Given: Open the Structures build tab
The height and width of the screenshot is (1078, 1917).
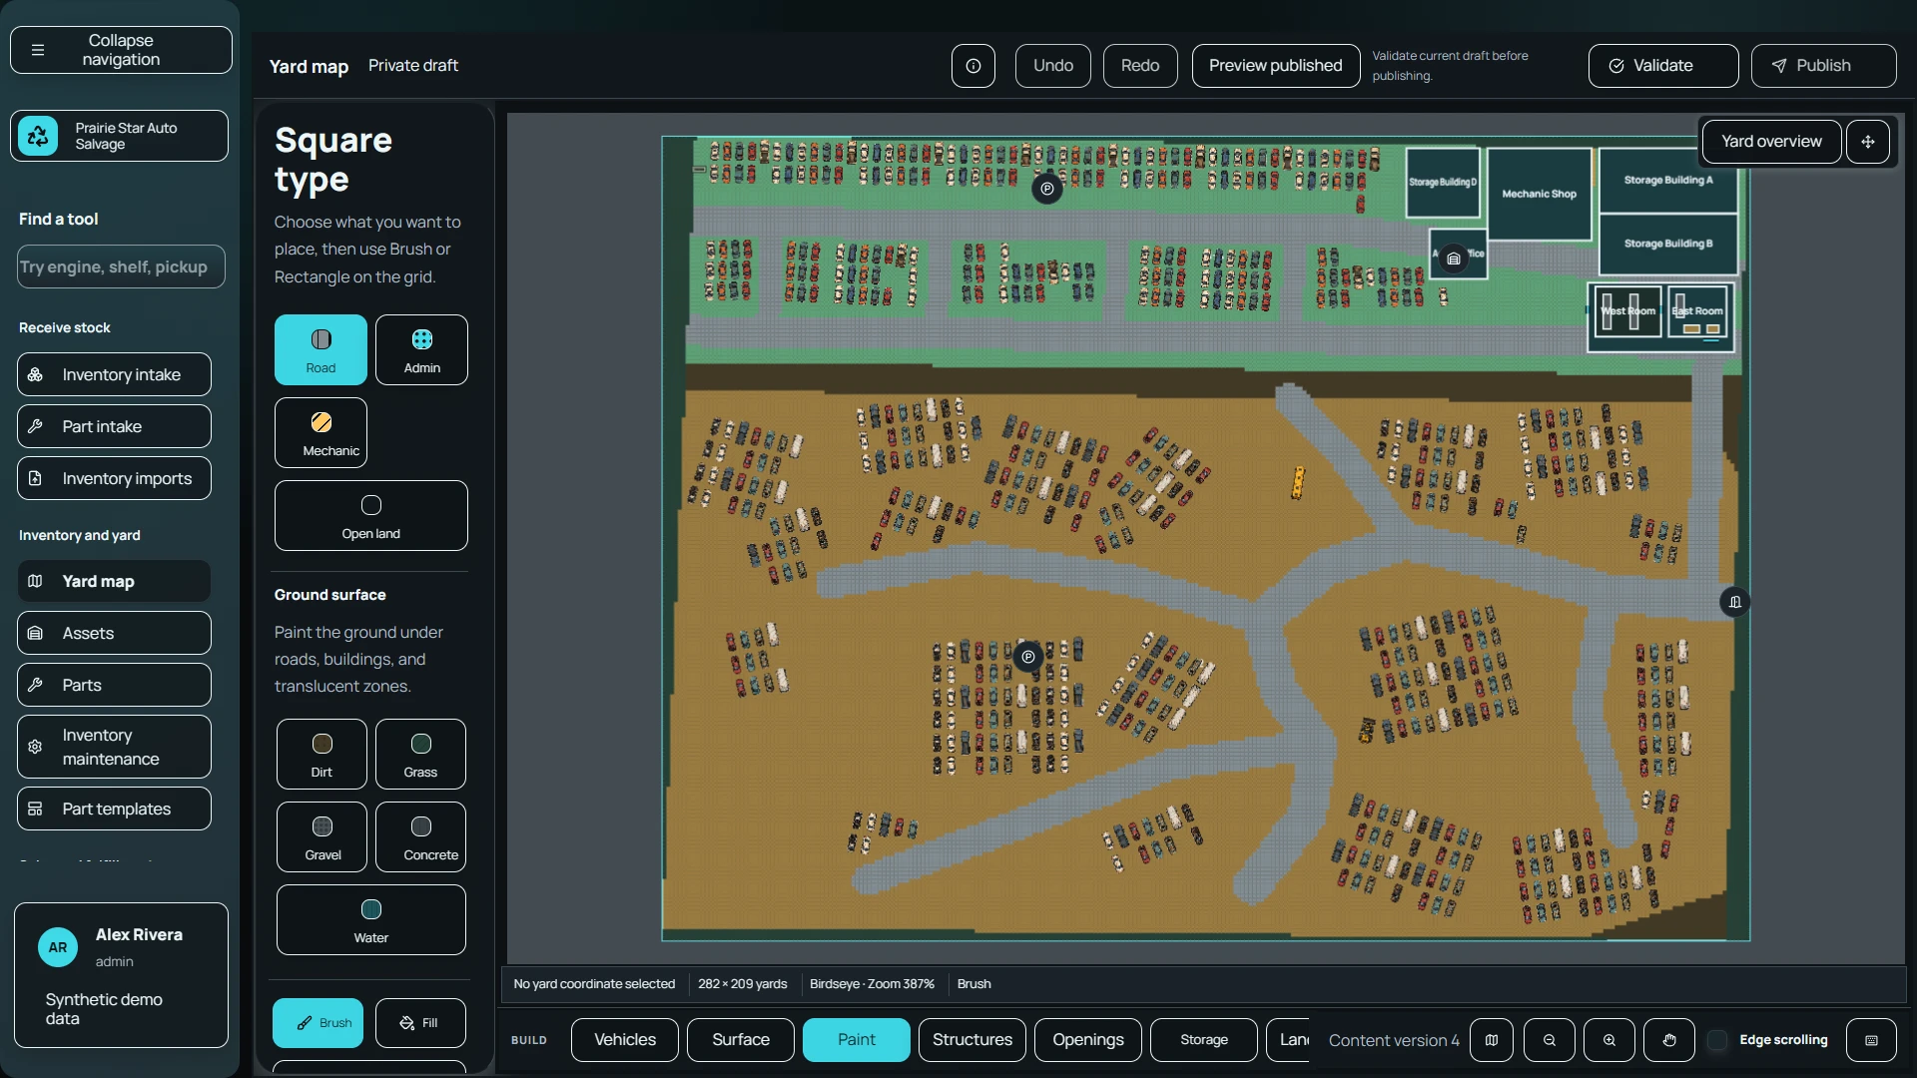Looking at the screenshot, I should (x=972, y=1040).
